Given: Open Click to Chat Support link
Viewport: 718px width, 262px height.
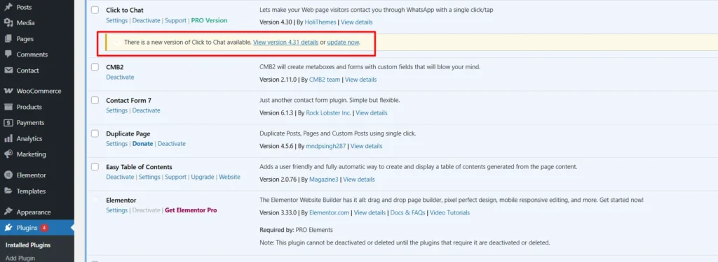Looking at the screenshot, I should (176, 20).
